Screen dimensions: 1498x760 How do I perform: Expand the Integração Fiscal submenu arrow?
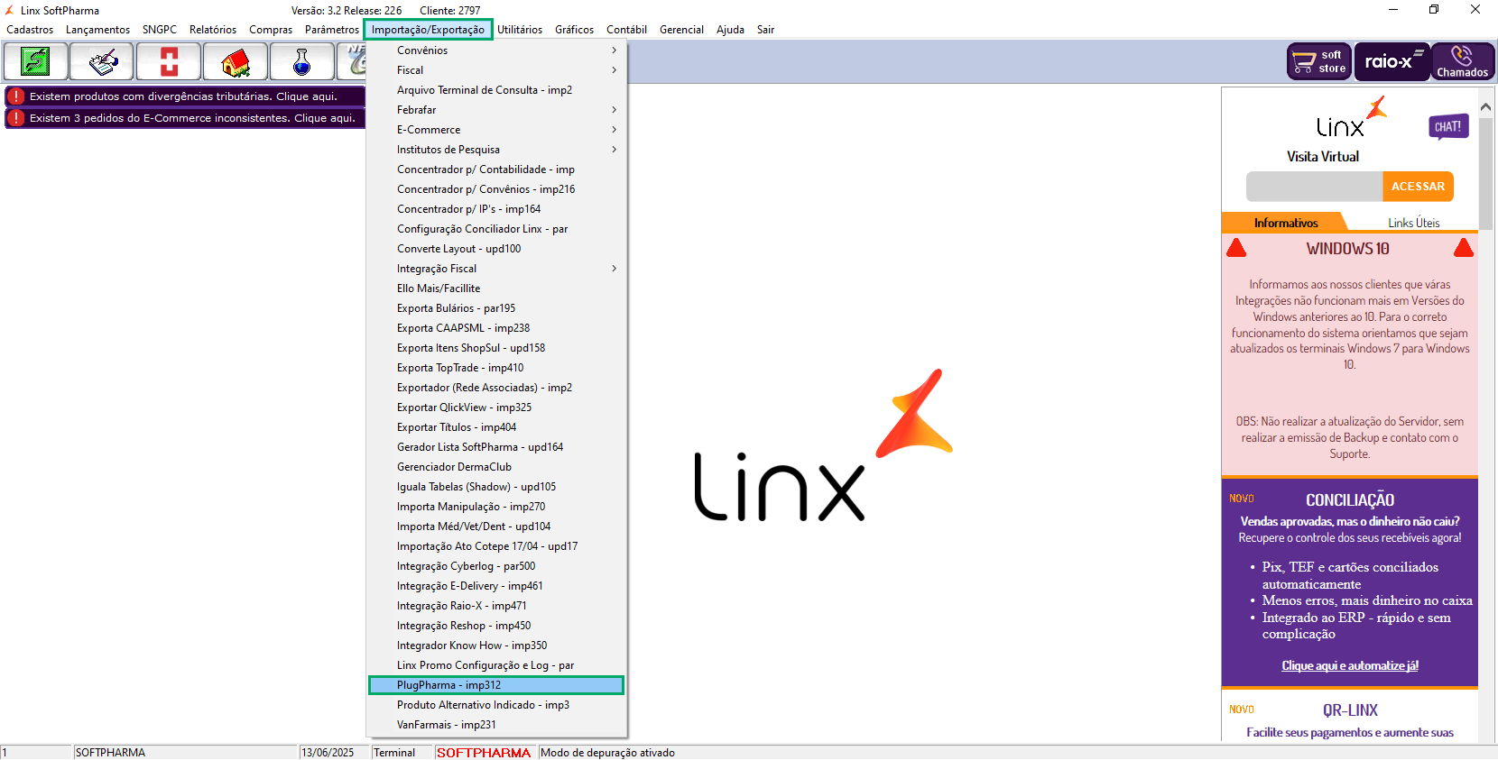pyautogui.click(x=614, y=269)
